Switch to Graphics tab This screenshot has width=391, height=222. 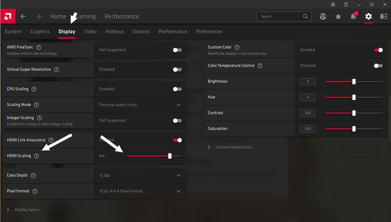click(x=40, y=32)
